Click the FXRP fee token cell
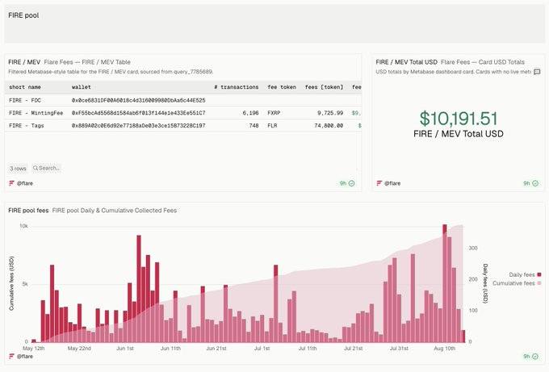The image size is (549, 372). click(274, 113)
